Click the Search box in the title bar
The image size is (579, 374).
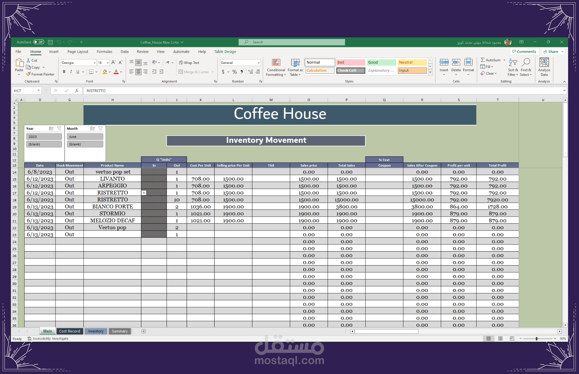tap(292, 42)
